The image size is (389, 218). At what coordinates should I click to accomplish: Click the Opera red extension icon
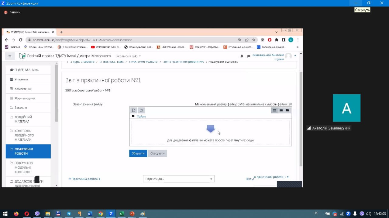coord(270,40)
